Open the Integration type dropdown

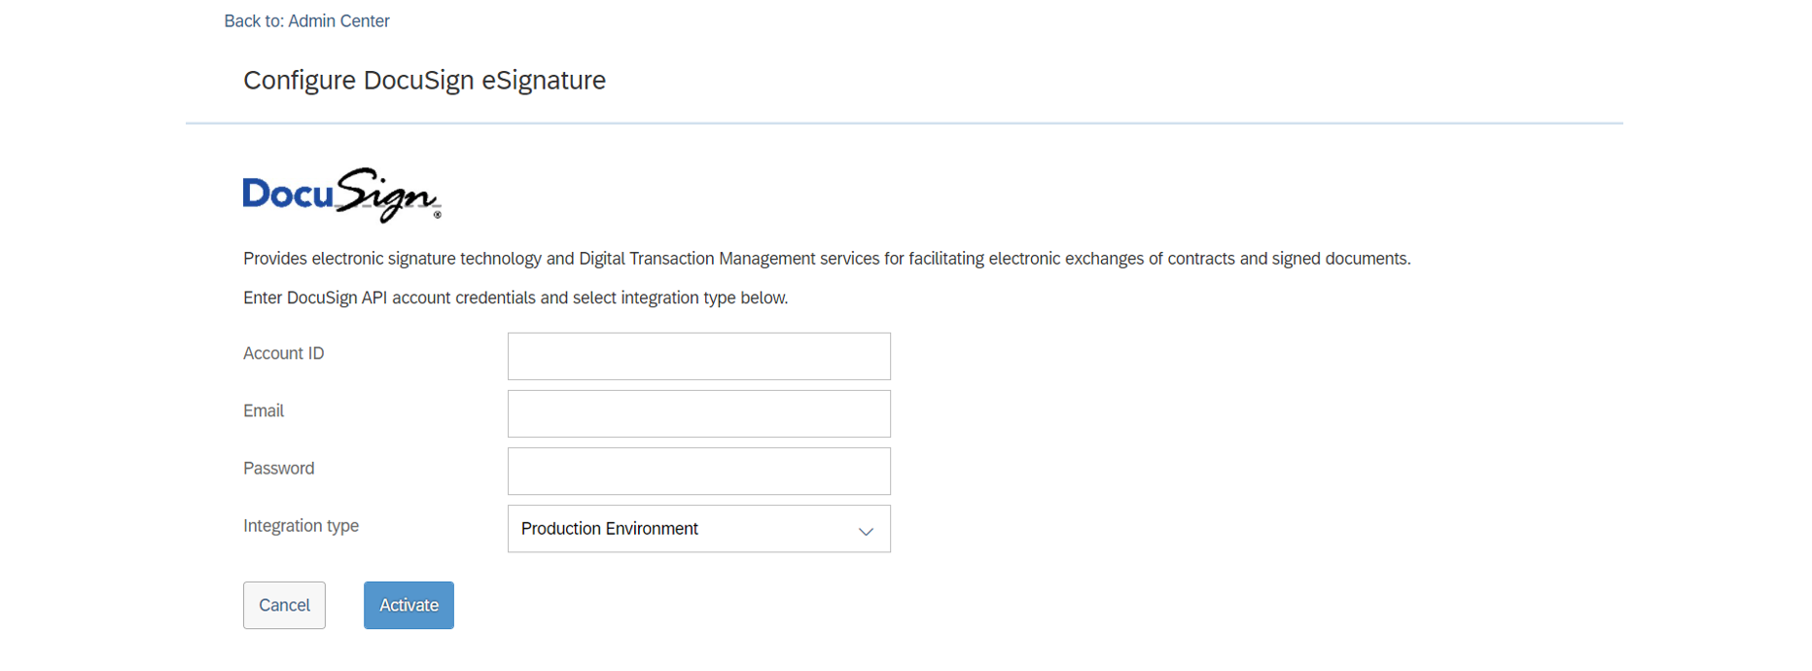pos(698,528)
